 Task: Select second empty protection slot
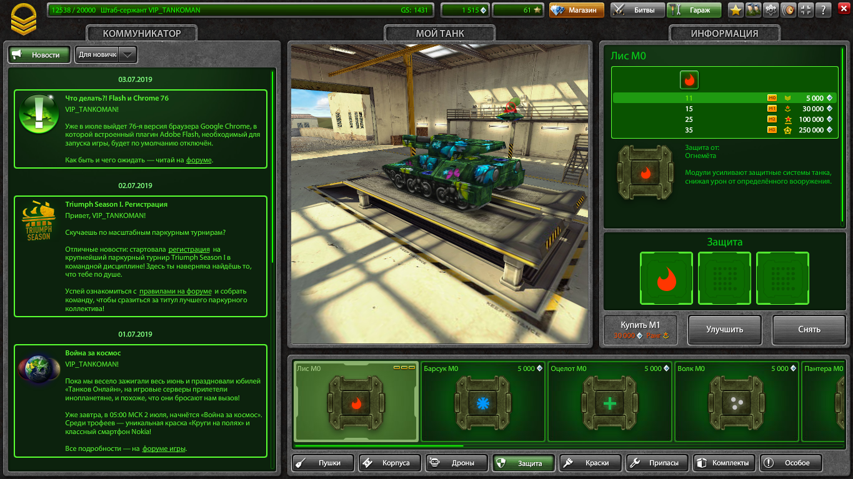tap(724, 279)
